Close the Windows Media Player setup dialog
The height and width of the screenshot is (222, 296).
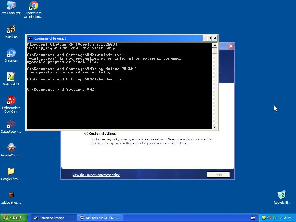coord(231,46)
